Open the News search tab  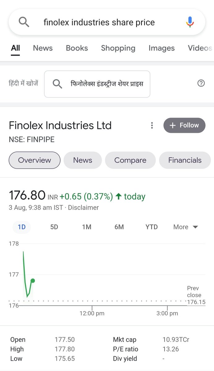tap(43, 48)
